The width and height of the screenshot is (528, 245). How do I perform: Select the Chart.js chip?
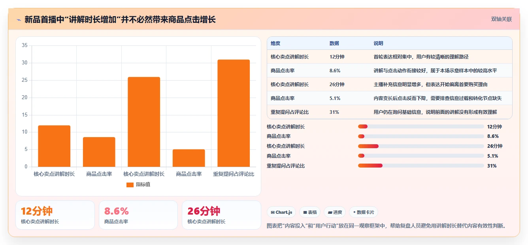pos(281,212)
